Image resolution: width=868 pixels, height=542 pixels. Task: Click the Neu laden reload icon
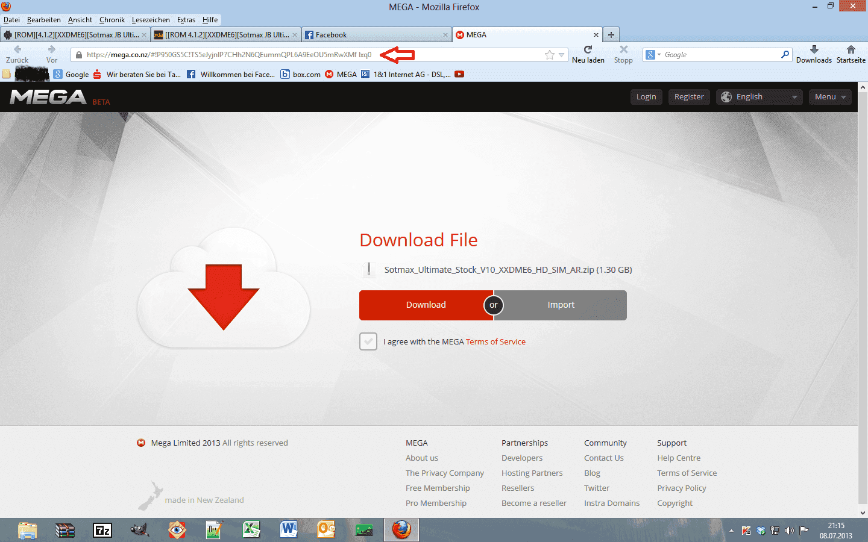[588, 49]
